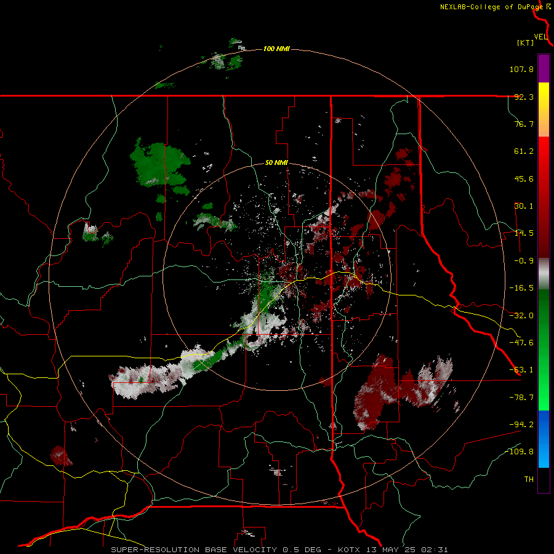
Task: Click the KOTX station ID in the caption
Action: (x=349, y=550)
